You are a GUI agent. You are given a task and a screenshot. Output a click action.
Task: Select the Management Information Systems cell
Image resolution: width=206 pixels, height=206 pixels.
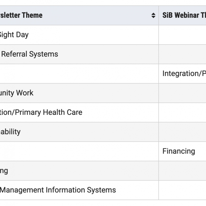coord(79,190)
